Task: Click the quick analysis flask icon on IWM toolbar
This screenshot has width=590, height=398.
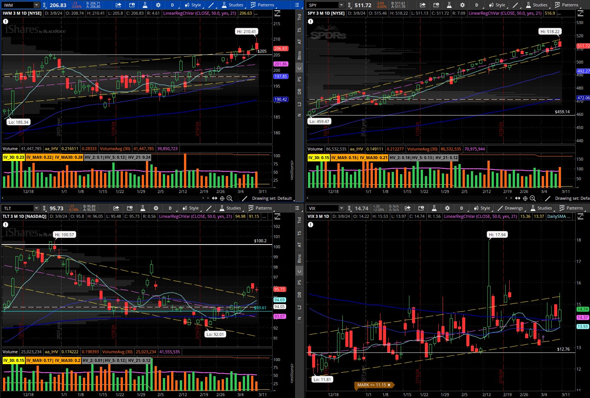Action: [144, 5]
